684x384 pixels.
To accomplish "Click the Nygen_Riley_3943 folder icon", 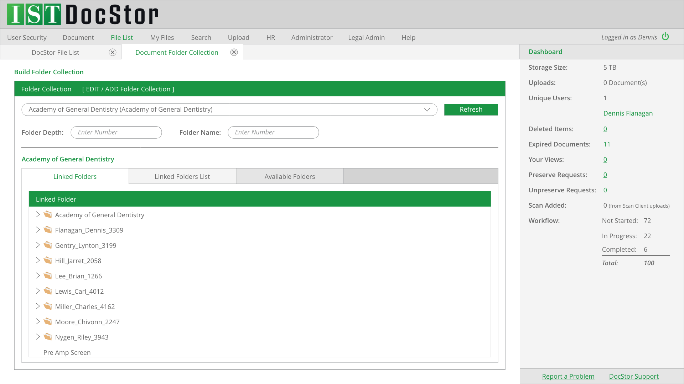I will (x=48, y=337).
